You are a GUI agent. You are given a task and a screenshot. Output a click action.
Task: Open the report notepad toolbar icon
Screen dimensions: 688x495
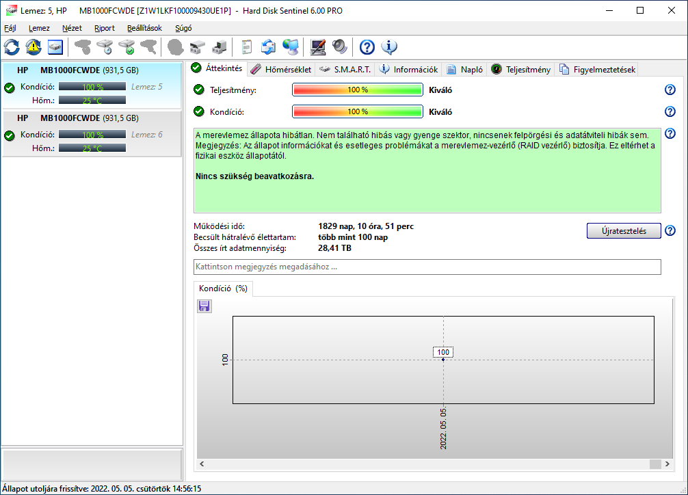tap(247, 47)
